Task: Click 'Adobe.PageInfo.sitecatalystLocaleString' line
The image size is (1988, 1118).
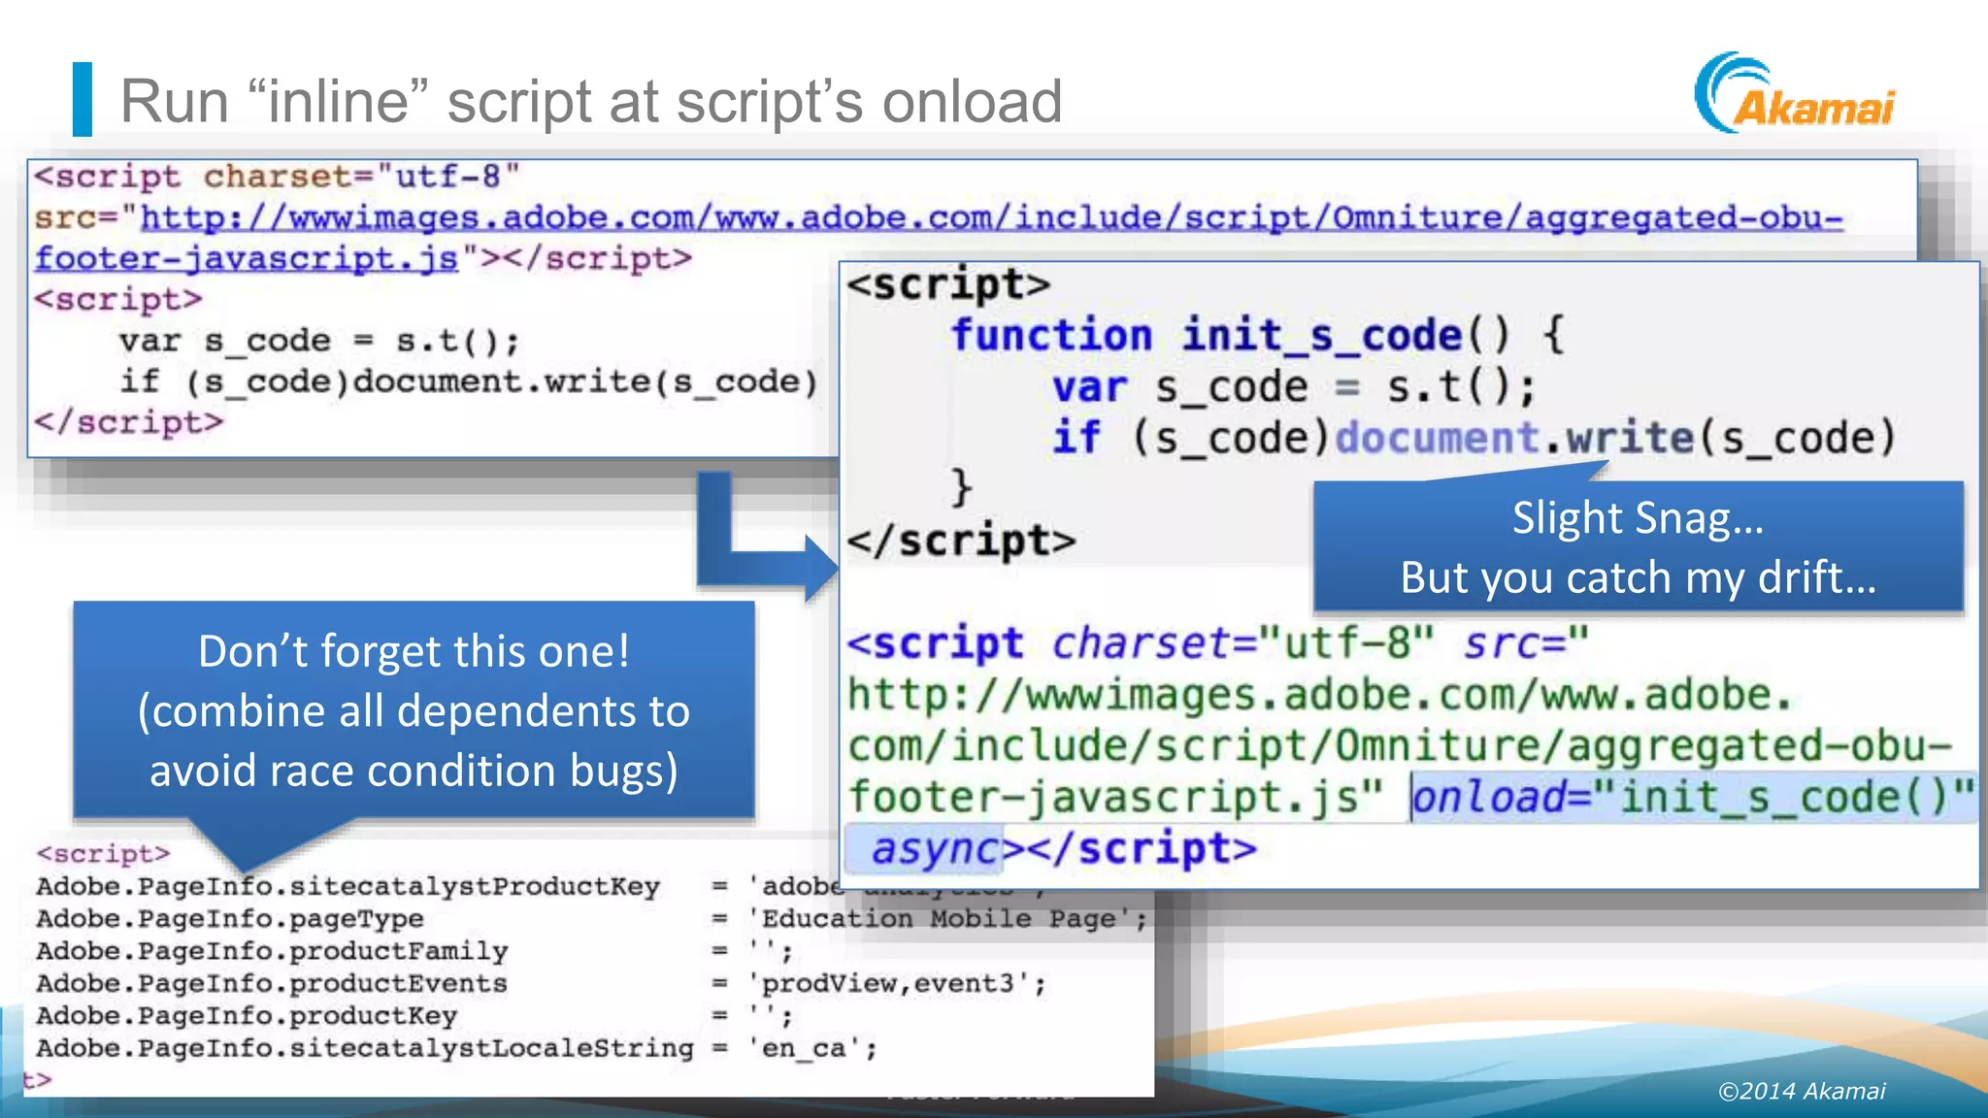Action: tap(365, 1048)
